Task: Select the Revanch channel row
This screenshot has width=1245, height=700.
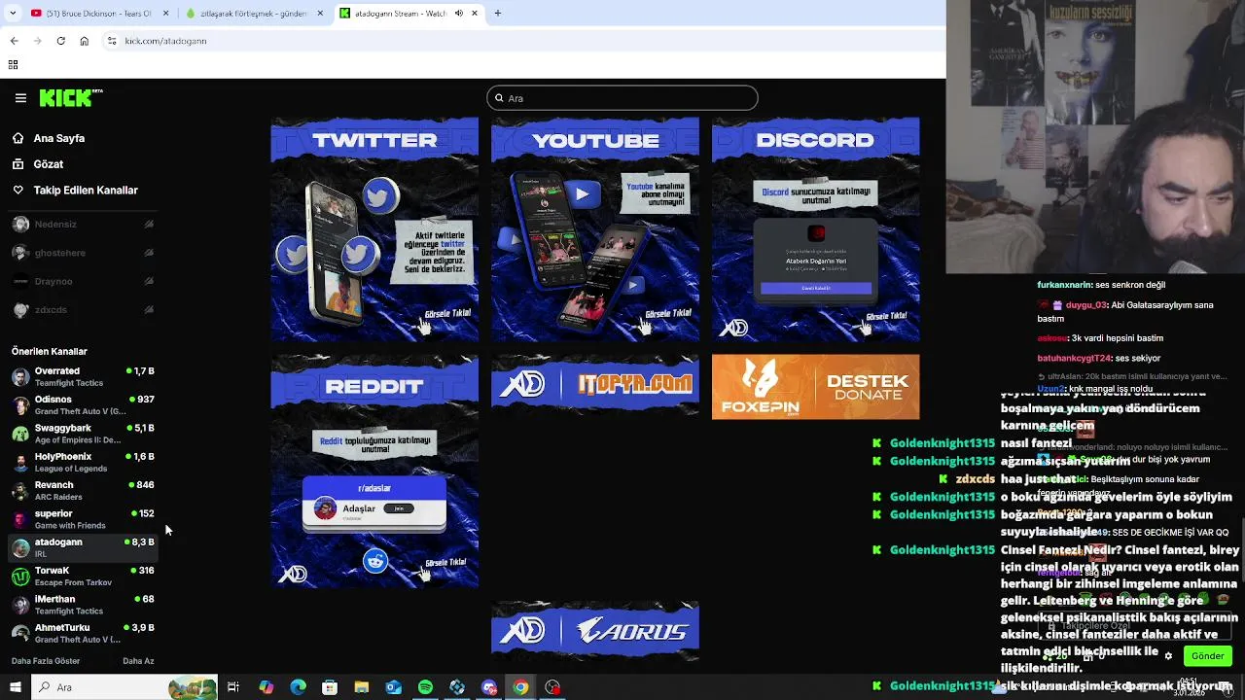Action: [x=83, y=491]
